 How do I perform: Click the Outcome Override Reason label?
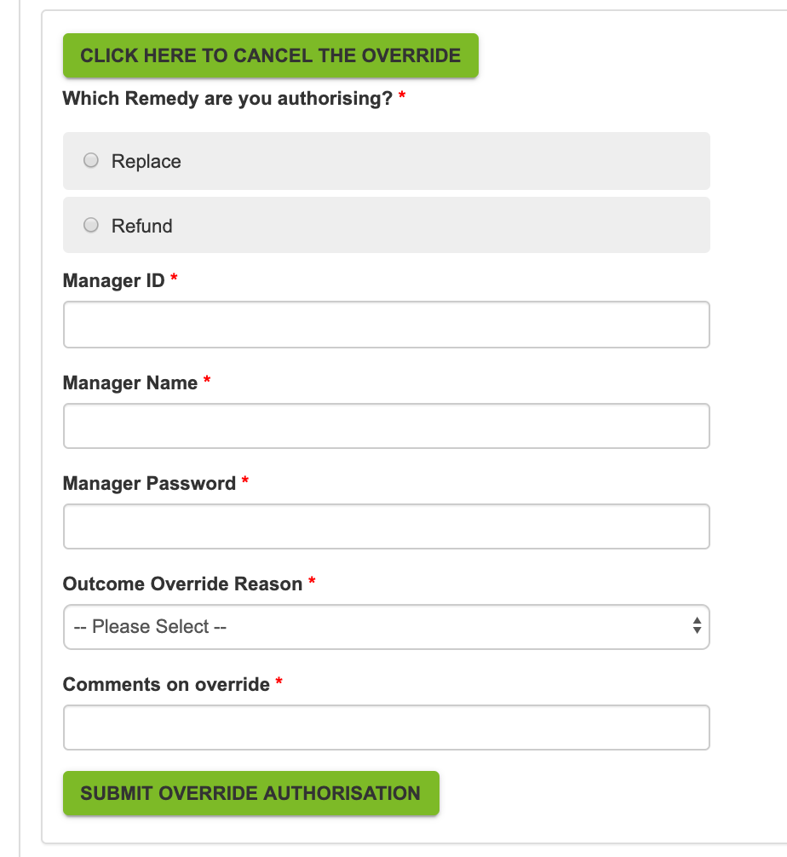click(182, 584)
